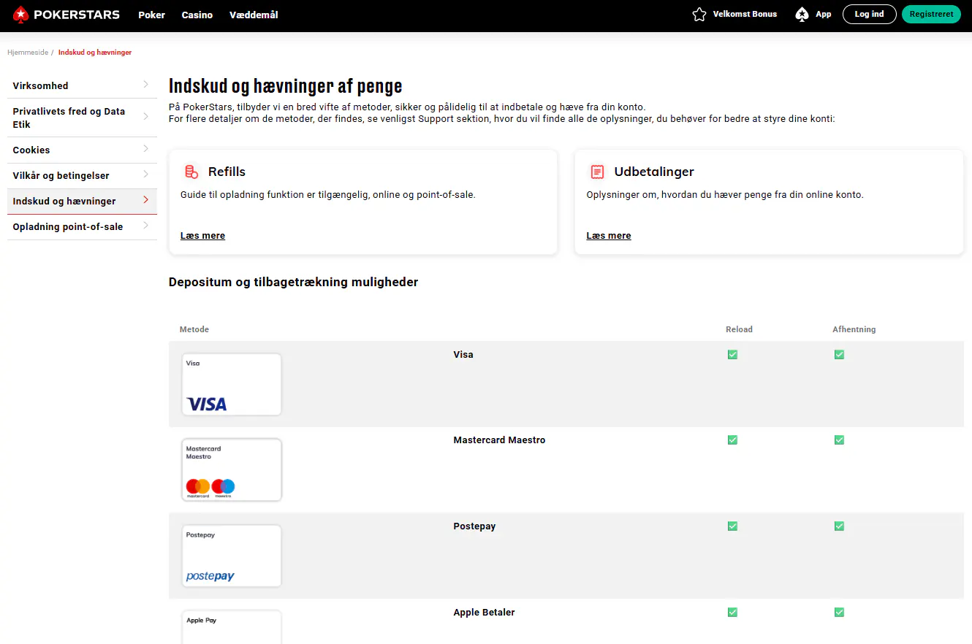Click the Apple Pay card image
This screenshot has width=972, height=644.
pyautogui.click(x=232, y=627)
